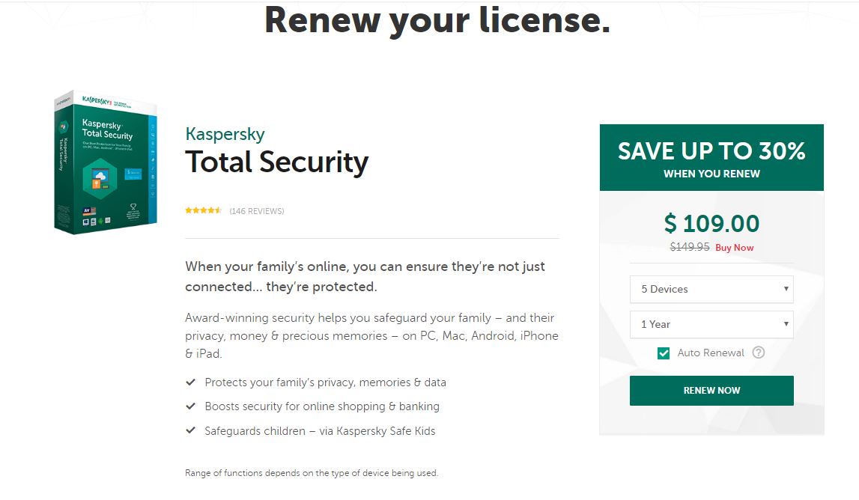Click checkmark icon beside Safeguards children
Viewport: 859px width, 500px height.
pyautogui.click(x=191, y=431)
